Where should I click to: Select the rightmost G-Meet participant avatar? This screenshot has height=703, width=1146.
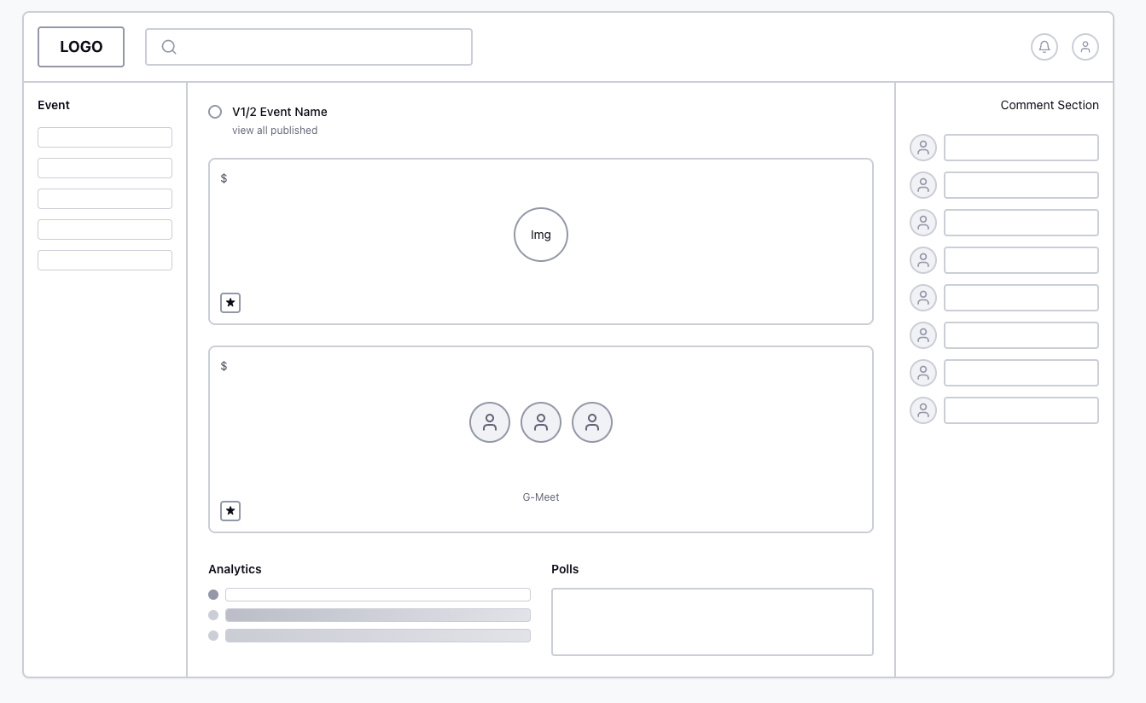(592, 422)
